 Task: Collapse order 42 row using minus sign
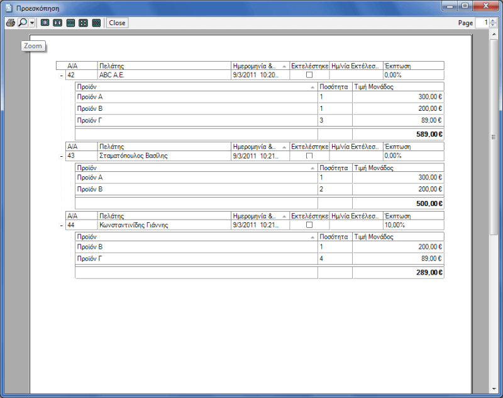click(x=61, y=75)
